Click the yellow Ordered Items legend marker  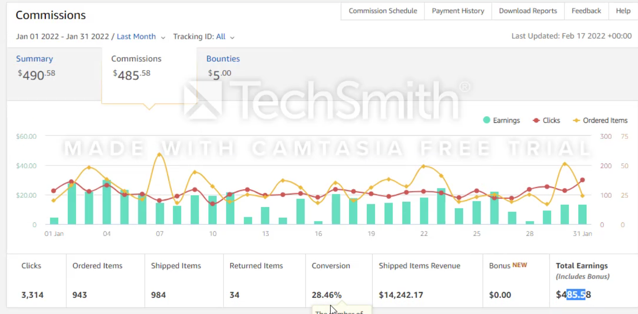576,120
